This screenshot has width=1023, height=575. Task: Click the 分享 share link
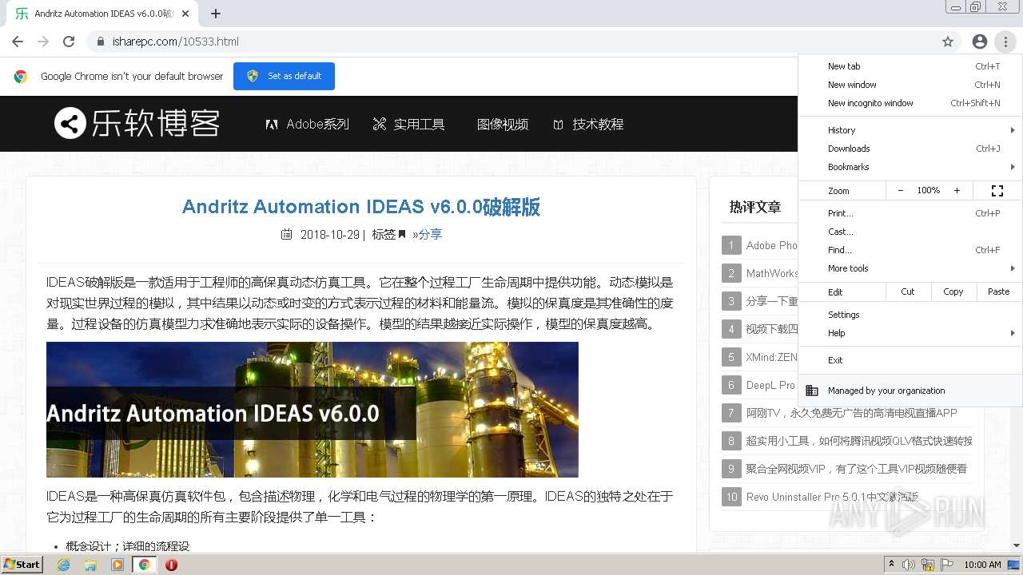tap(430, 234)
